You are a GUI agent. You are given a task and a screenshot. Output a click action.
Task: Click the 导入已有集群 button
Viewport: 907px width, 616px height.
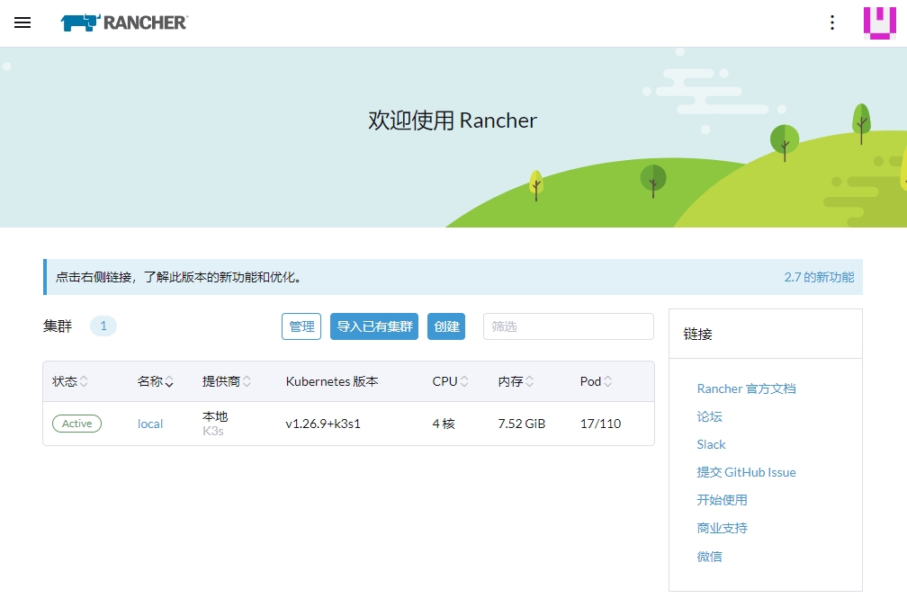374,326
